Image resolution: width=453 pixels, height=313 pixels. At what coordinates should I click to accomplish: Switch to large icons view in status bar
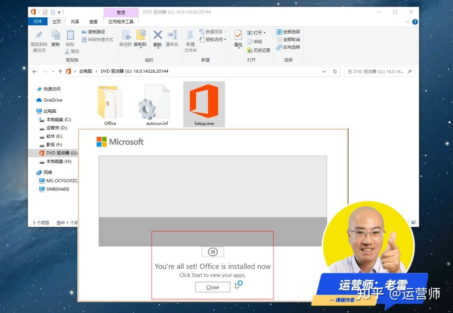(x=414, y=222)
